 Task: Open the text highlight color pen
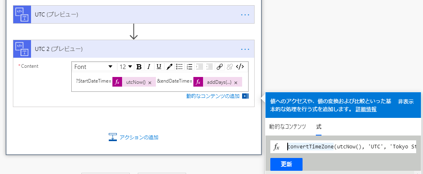(x=169, y=67)
